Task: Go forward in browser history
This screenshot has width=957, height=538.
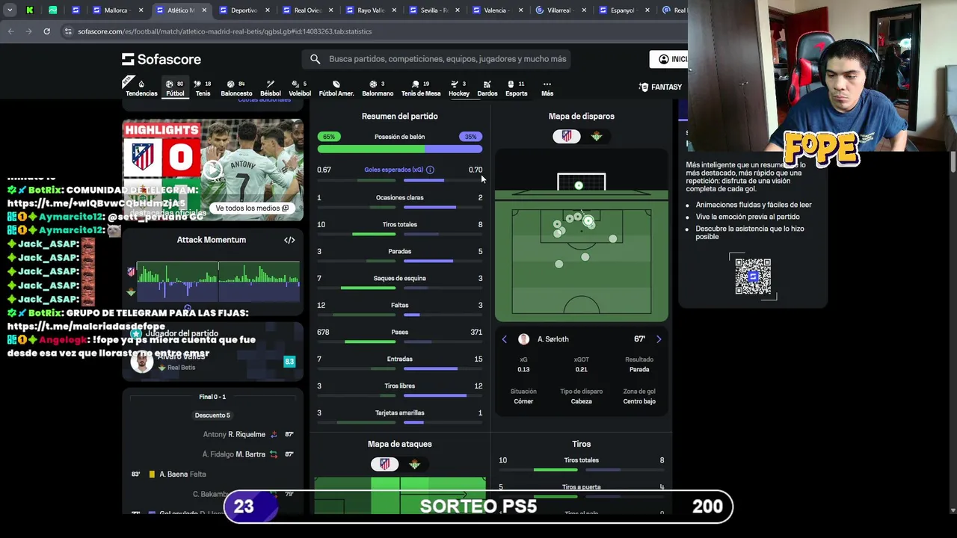Action: [x=28, y=31]
